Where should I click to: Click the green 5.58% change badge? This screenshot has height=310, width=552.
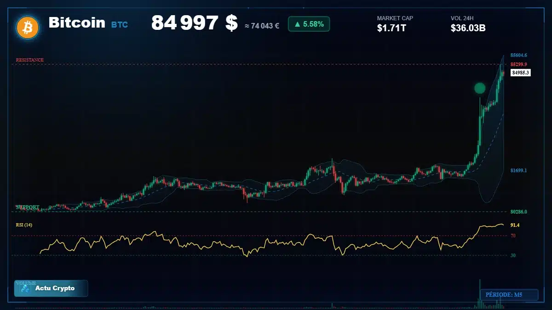(309, 24)
